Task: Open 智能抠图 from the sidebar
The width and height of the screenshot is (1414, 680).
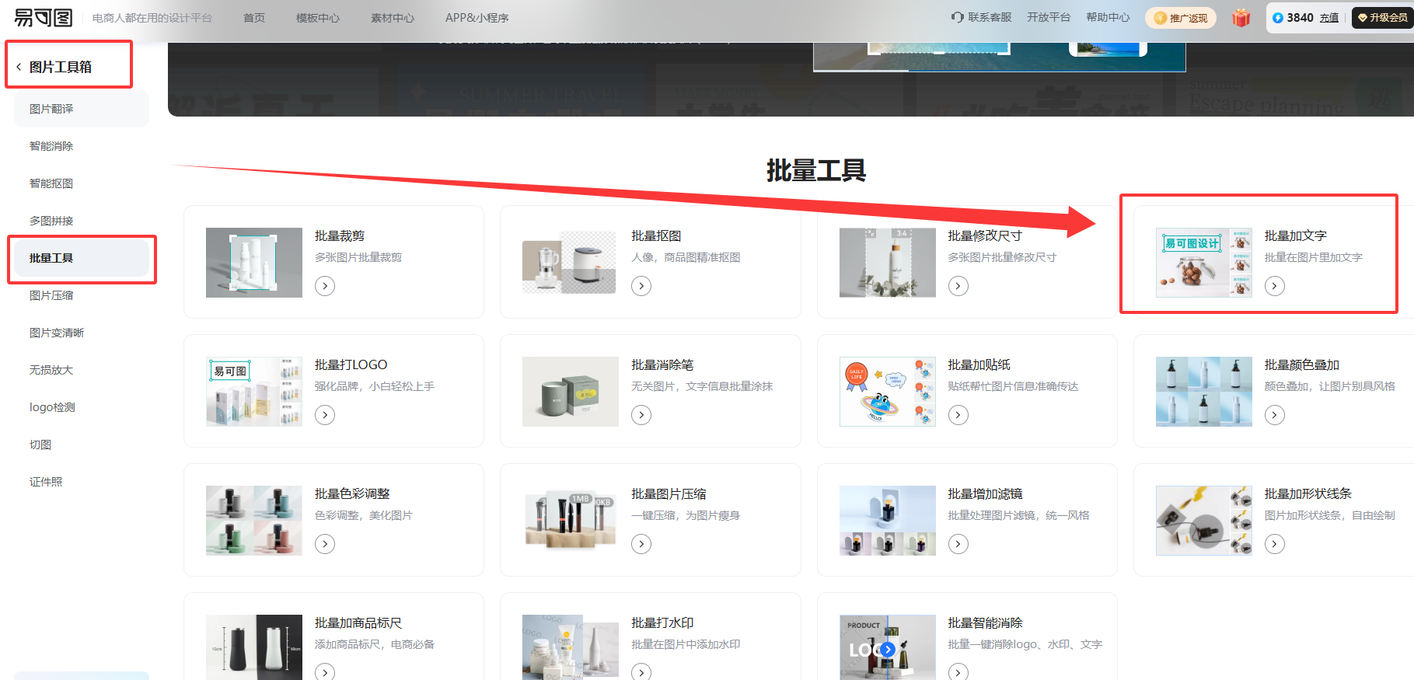Action: tap(51, 183)
